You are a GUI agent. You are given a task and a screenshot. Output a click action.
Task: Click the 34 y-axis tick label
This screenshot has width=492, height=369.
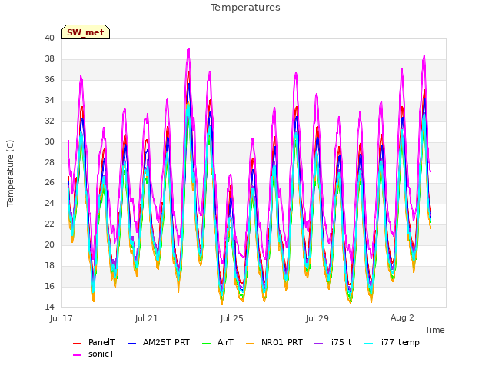(x=49, y=101)
